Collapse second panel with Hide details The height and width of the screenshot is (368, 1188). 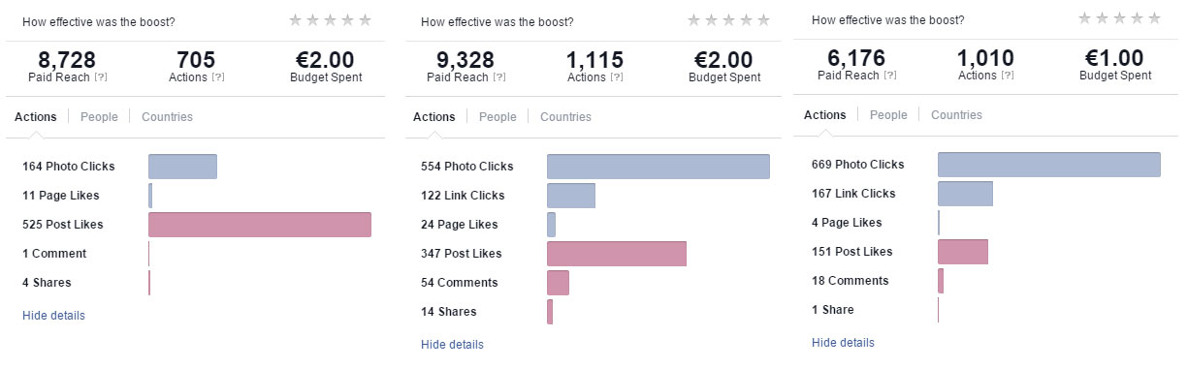pyautogui.click(x=452, y=345)
